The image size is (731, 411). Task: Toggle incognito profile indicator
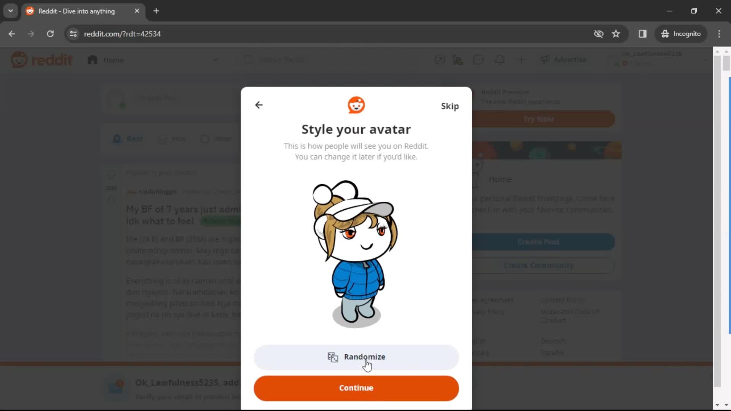pos(681,33)
